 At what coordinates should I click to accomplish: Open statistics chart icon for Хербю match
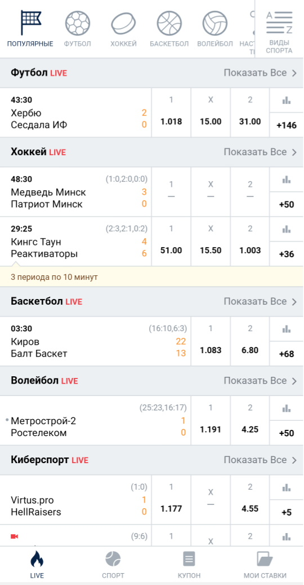286,100
